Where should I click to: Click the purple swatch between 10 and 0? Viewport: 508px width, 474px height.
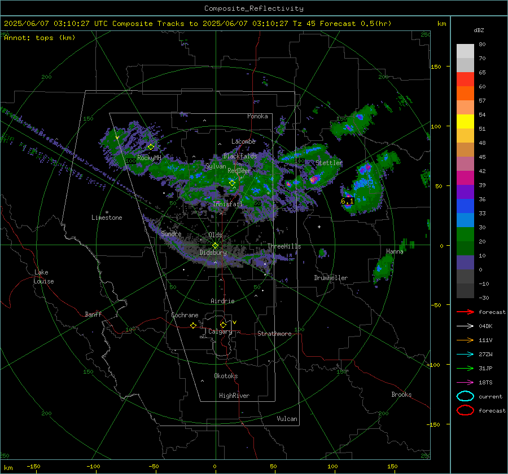pos(465,263)
